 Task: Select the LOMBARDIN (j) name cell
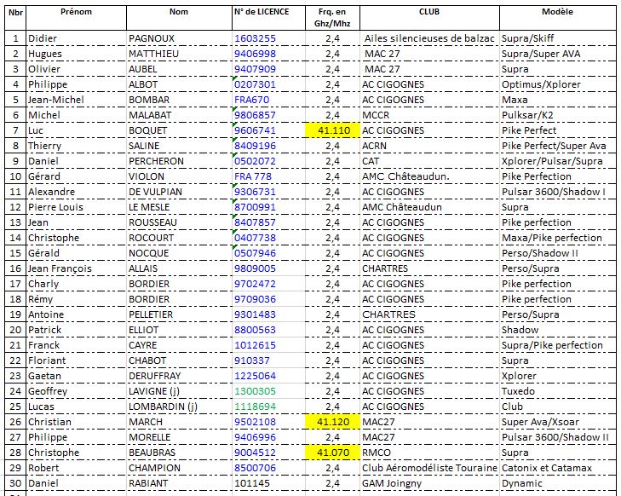click(179, 407)
